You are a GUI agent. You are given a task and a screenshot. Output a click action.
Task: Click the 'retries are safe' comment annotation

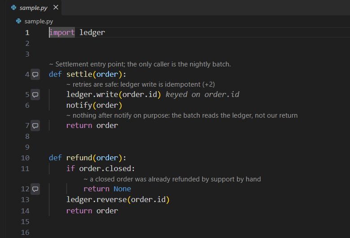(140, 84)
